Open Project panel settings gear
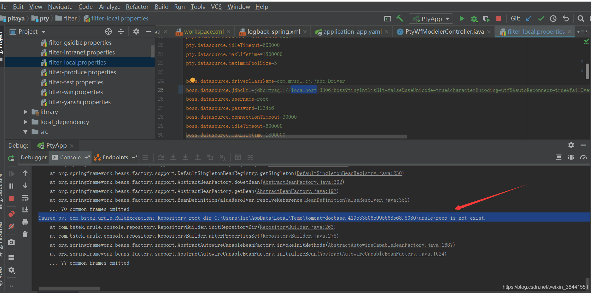Screen dimensions: 591x293 [136, 31]
